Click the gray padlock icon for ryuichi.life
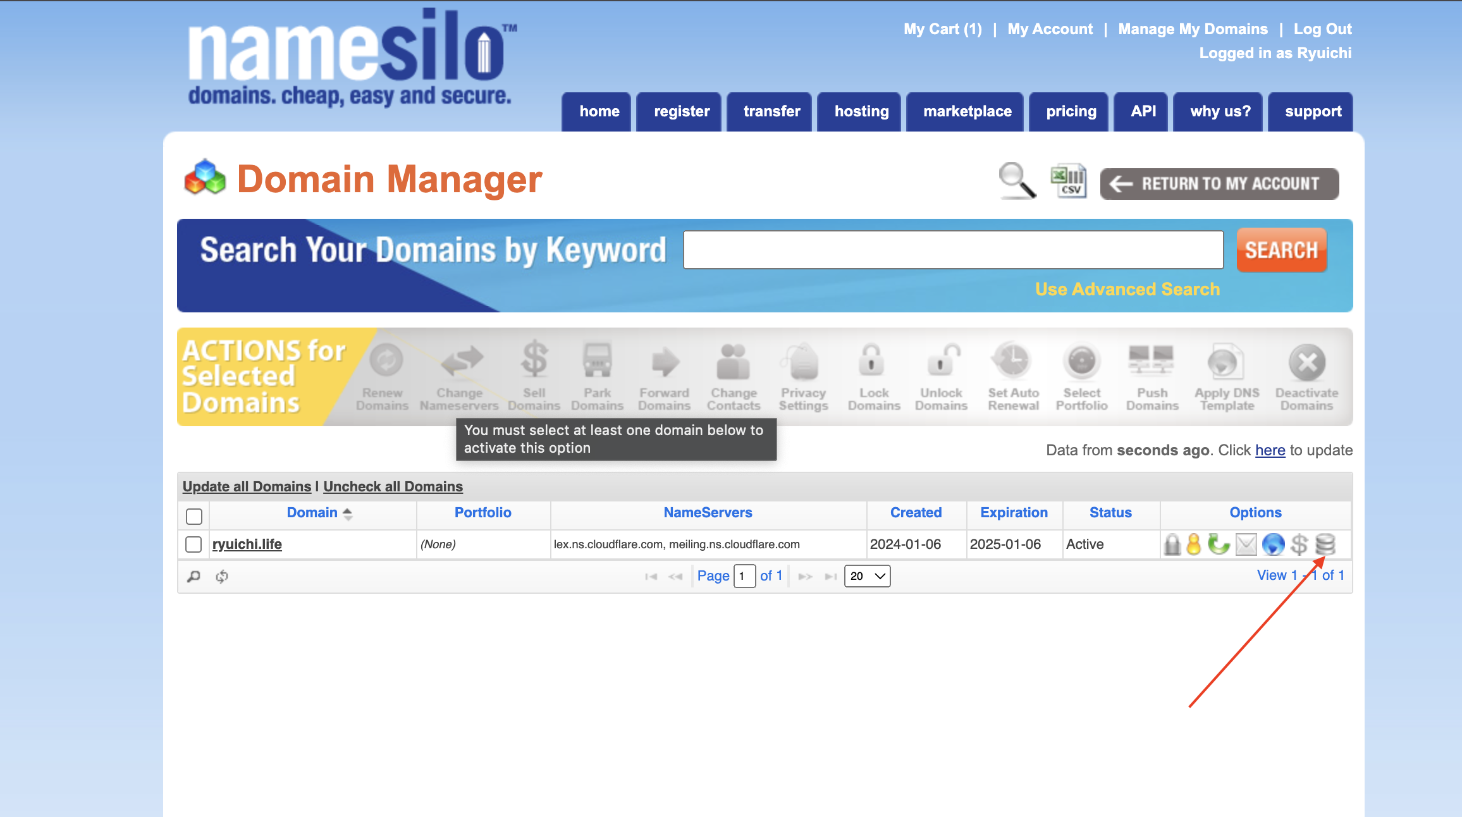The width and height of the screenshot is (1462, 817). 1172,544
